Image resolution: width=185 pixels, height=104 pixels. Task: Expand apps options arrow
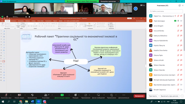(90, 95)
